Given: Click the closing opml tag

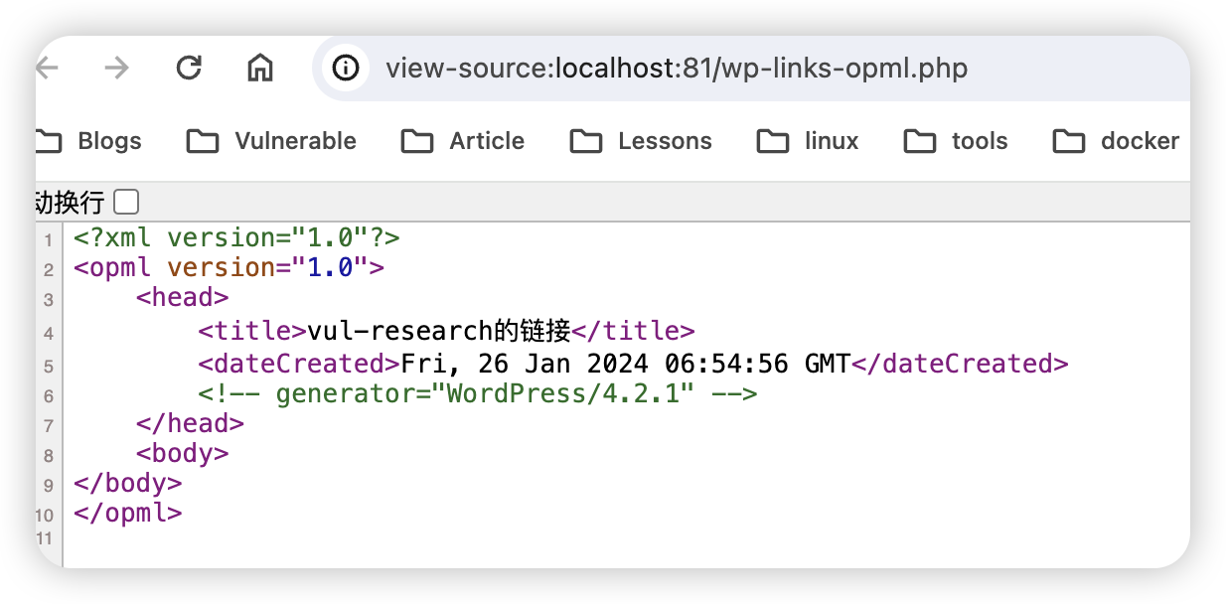Looking at the screenshot, I should [128, 514].
